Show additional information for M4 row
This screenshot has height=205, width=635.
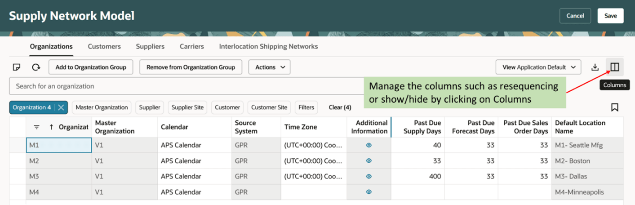(369, 192)
